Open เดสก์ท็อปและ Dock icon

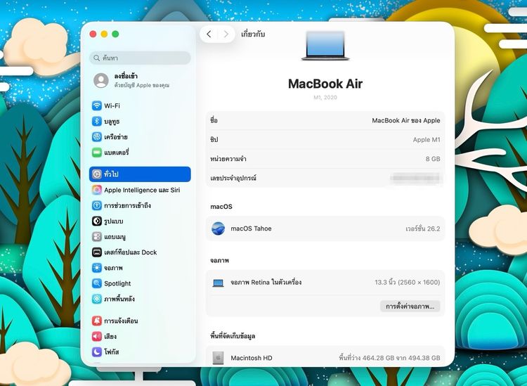tap(97, 252)
